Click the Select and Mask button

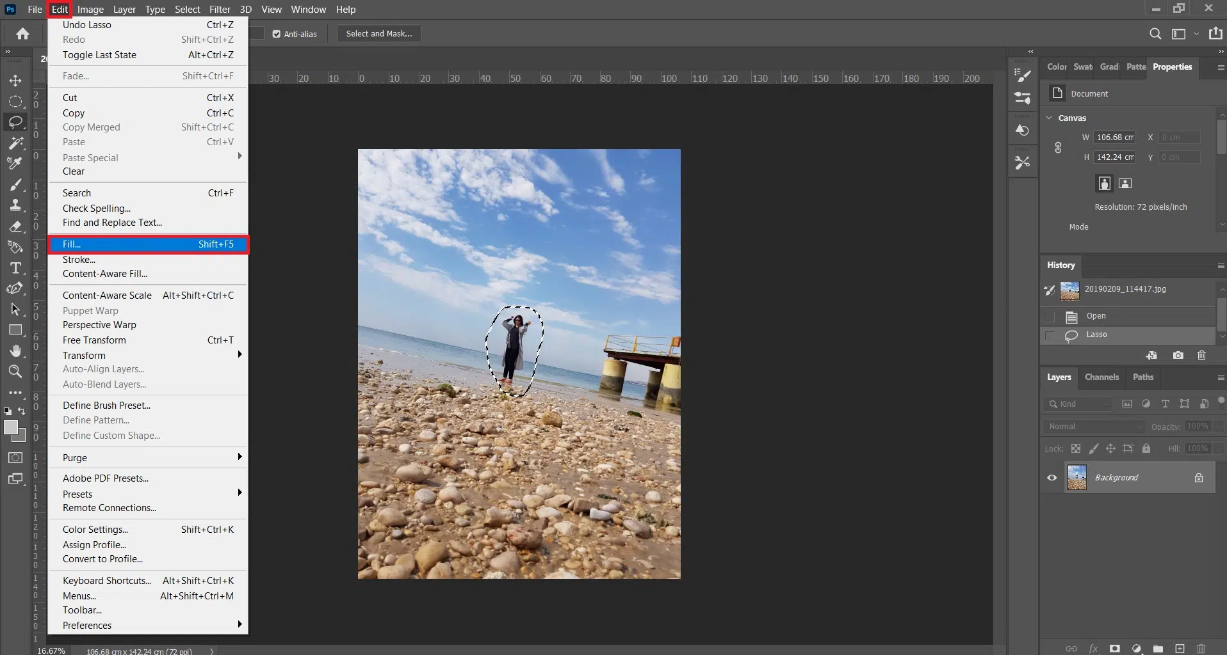tap(379, 34)
